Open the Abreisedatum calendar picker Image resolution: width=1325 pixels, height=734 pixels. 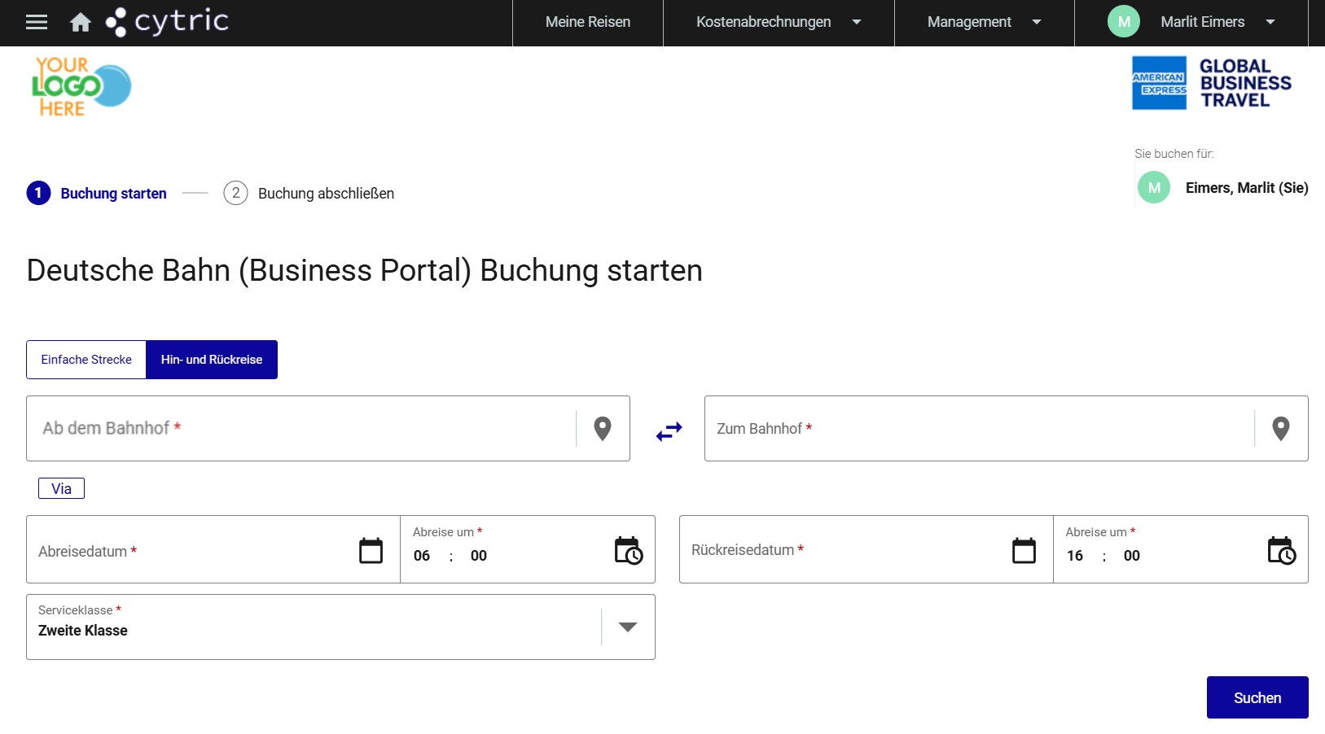coord(371,551)
